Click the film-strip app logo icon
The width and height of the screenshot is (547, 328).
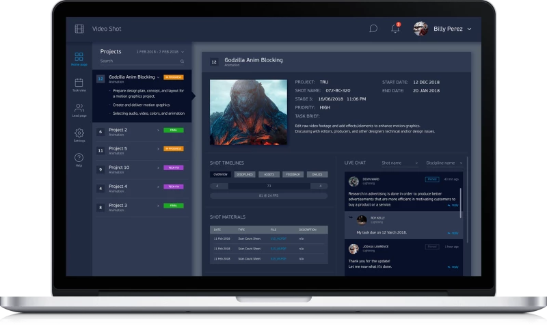(79, 29)
